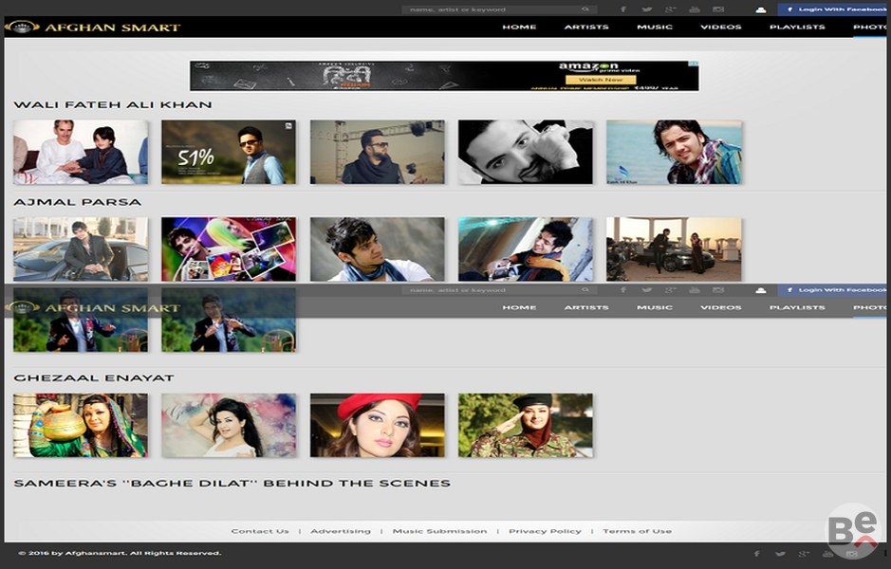Click the Afghan Smart logo at the page top
891x569 pixels.
(93, 28)
